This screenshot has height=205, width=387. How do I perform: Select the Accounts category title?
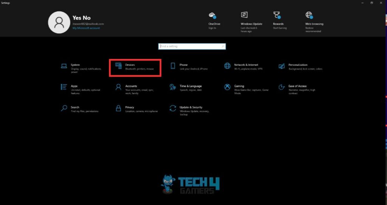131,86
